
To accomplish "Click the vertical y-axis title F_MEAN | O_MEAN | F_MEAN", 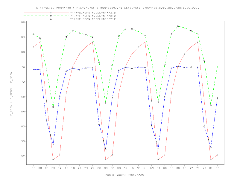I will (x=11, y=94).
